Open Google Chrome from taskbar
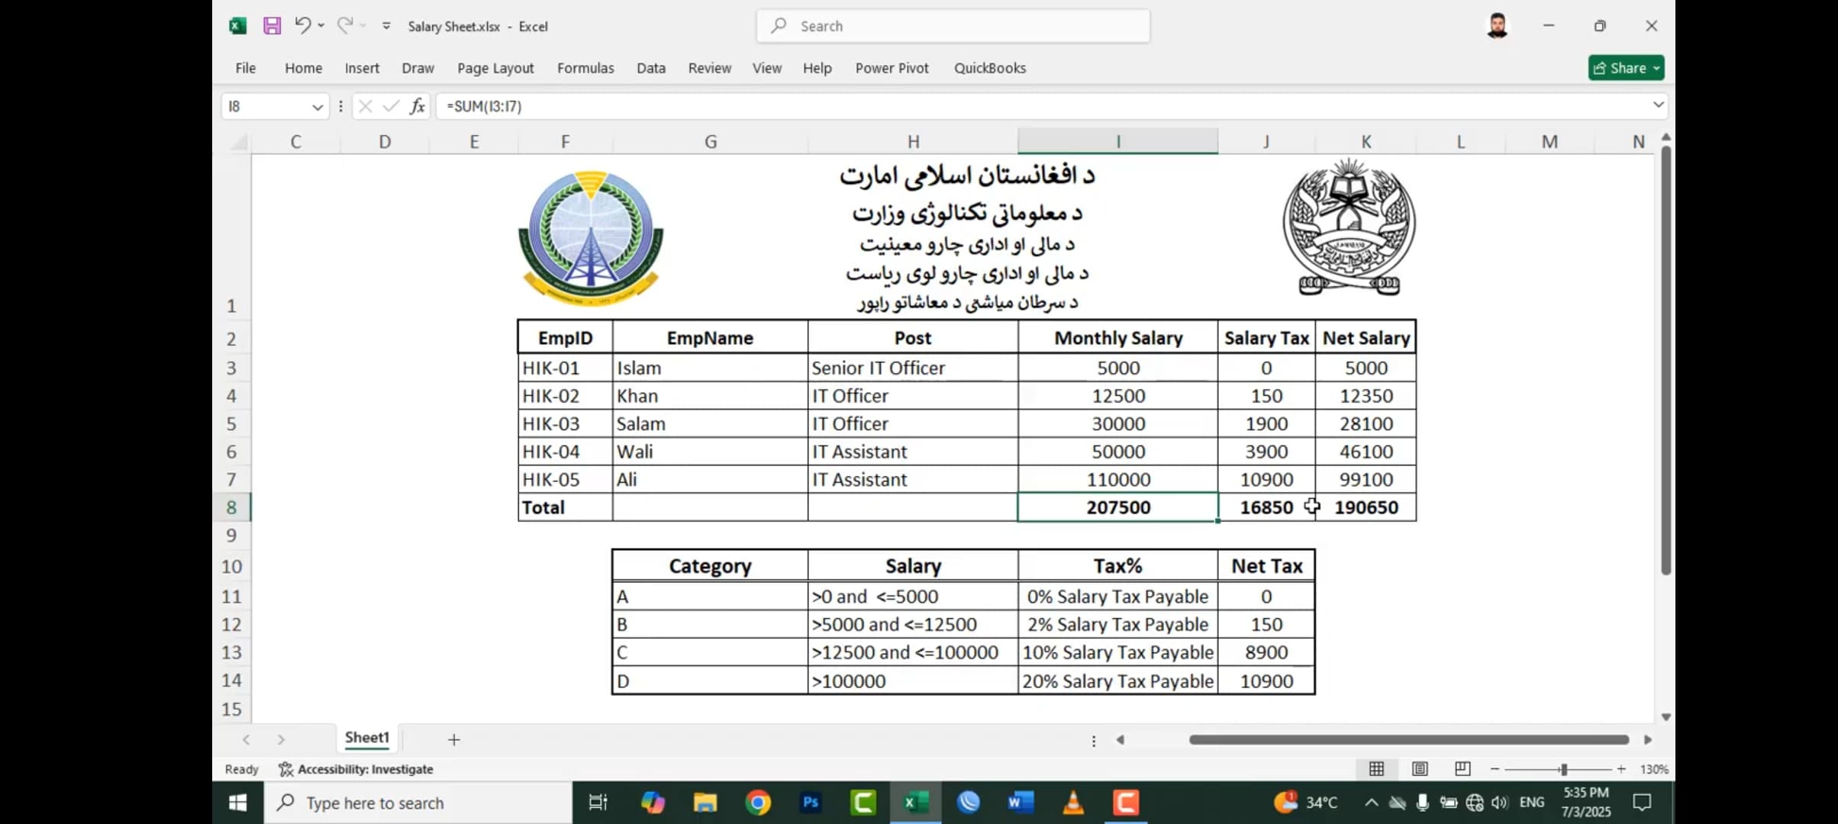Image resolution: width=1838 pixels, height=824 pixels. tap(758, 803)
